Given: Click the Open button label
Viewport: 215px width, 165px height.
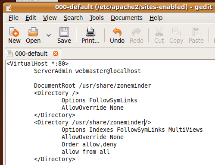Looking at the screenshot, I should click(33, 41).
